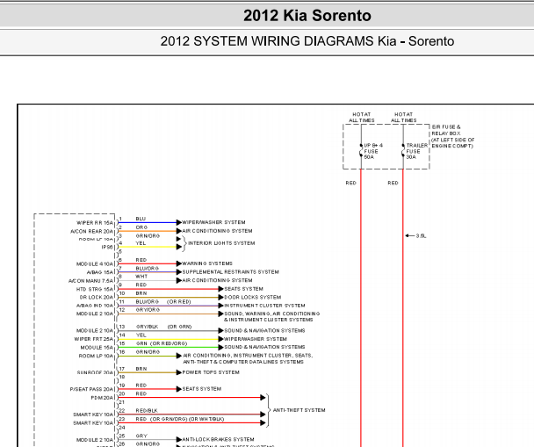Click the 'TRAILER FUSE 30A' fuse label
The width and height of the screenshot is (534, 447).
(417, 151)
